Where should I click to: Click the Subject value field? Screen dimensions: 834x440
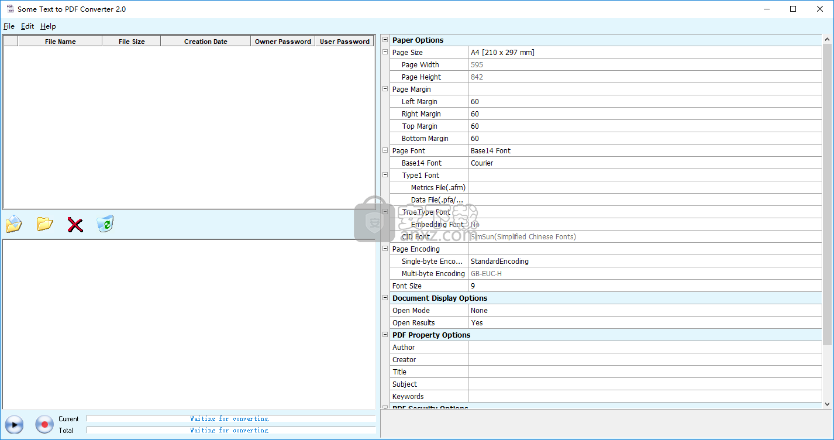(x=645, y=384)
